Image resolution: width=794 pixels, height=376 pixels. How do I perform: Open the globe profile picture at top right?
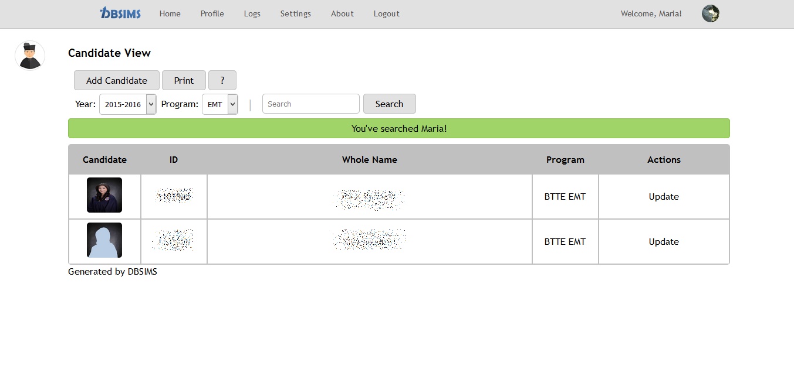(710, 13)
